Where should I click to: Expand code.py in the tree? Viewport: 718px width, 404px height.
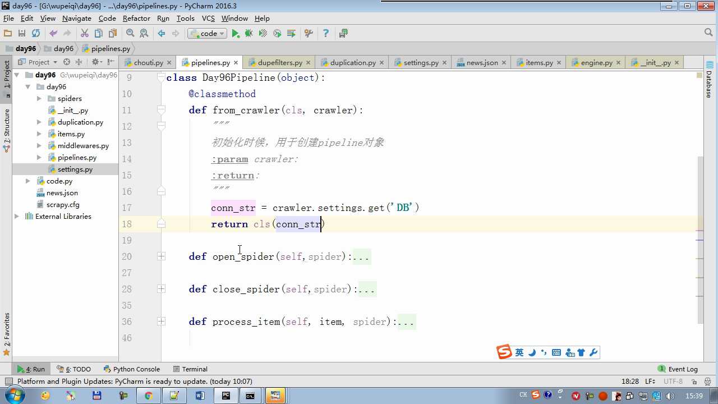28,181
